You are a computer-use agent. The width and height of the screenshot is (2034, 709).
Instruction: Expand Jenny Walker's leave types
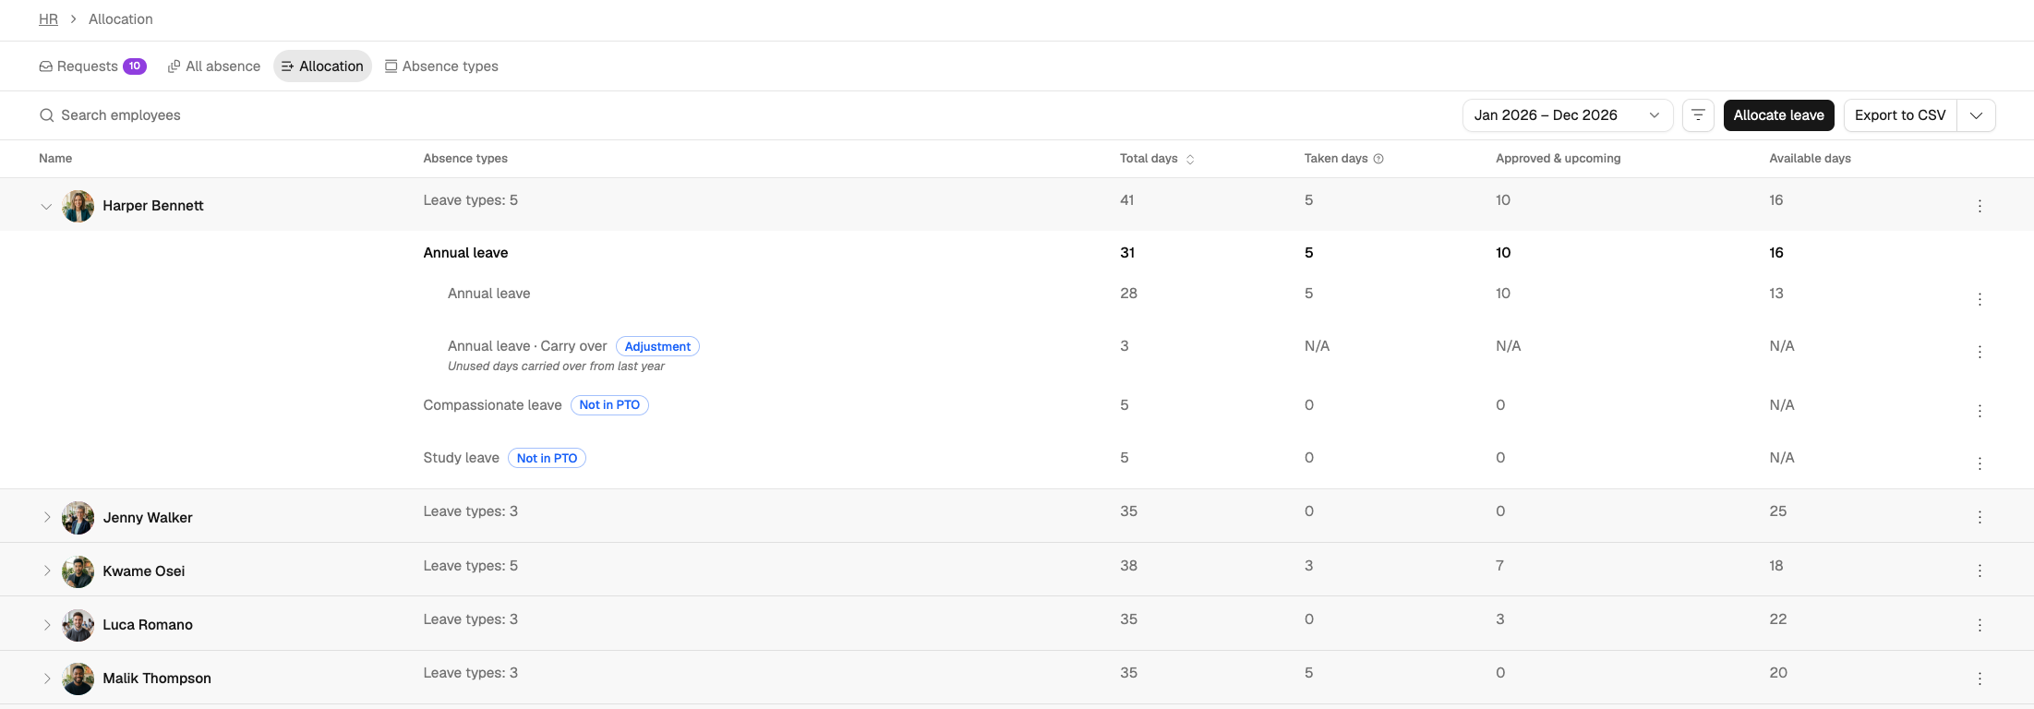click(x=46, y=517)
